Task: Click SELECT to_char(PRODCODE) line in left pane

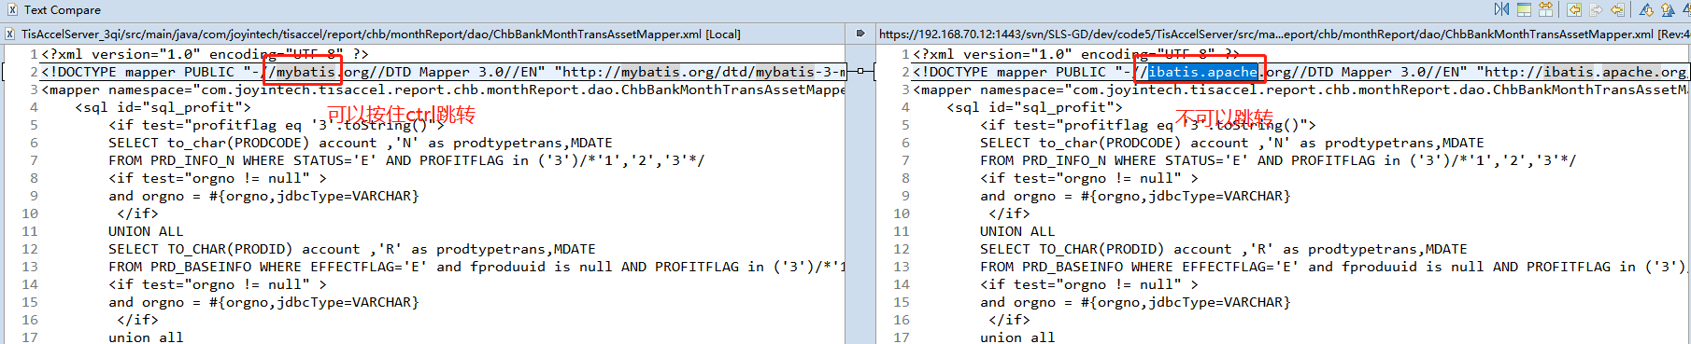Action: (x=361, y=143)
